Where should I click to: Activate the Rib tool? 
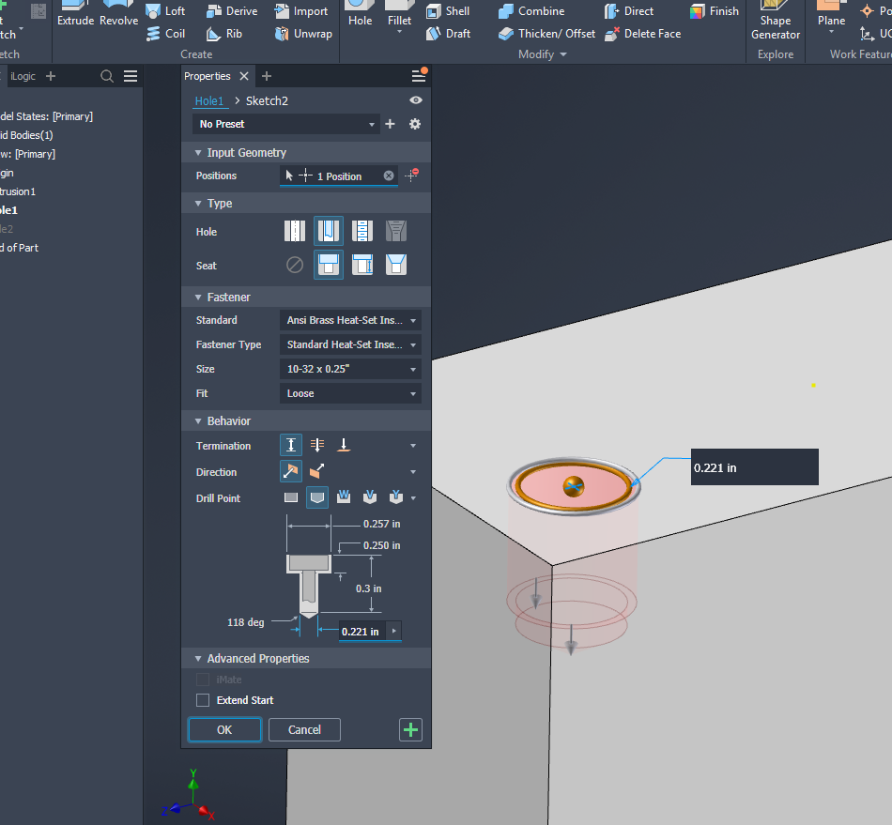coord(224,34)
